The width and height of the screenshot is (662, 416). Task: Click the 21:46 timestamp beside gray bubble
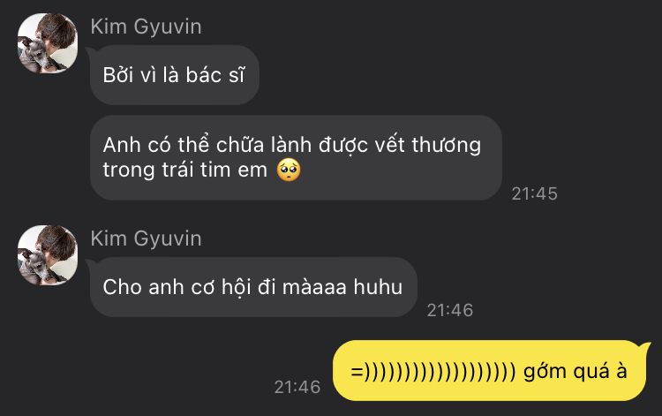click(x=449, y=310)
